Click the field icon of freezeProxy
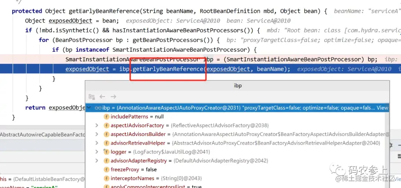This screenshot has height=188, width=401. point(106,169)
